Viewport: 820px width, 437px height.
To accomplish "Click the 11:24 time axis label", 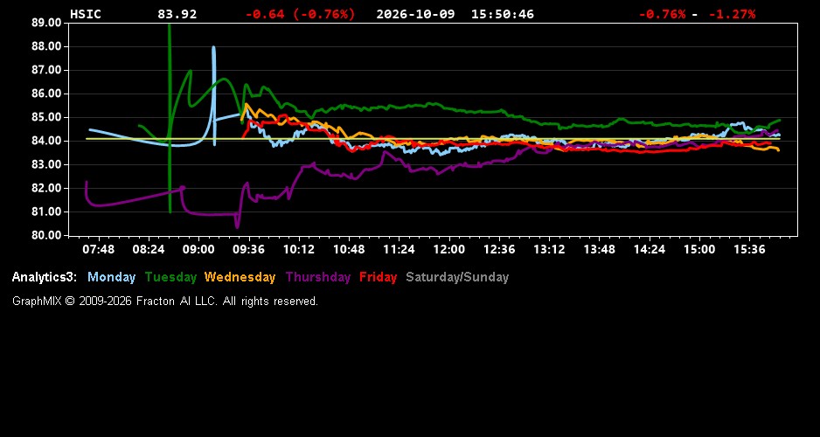I will [399, 249].
